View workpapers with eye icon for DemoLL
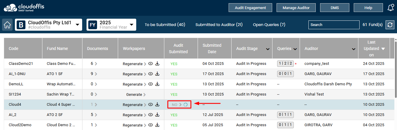 [x=151, y=84]
